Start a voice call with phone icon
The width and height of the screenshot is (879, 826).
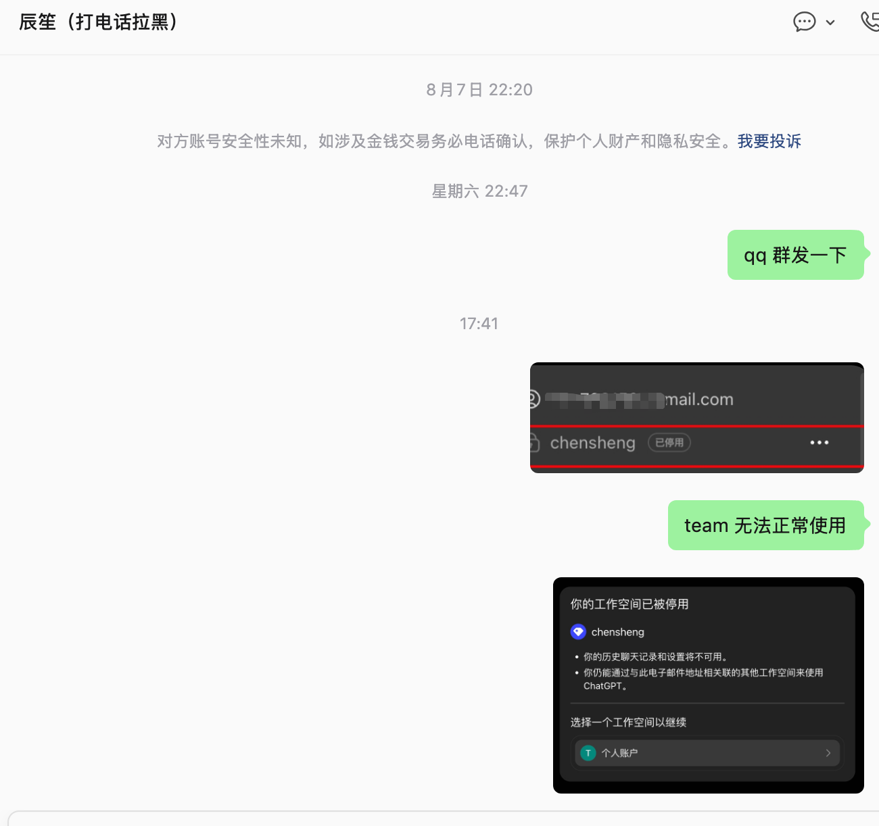point(870,22)
